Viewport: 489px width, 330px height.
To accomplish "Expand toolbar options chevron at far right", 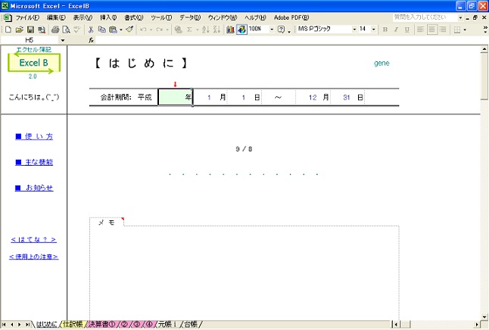I will pyautogui.click(x=485, y=30).
